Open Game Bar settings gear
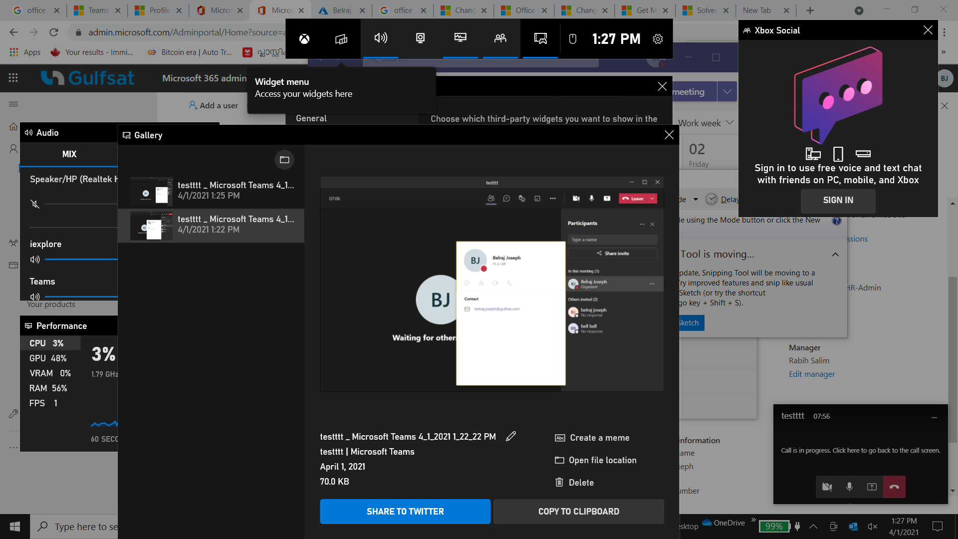 click(x=658, y=39)
